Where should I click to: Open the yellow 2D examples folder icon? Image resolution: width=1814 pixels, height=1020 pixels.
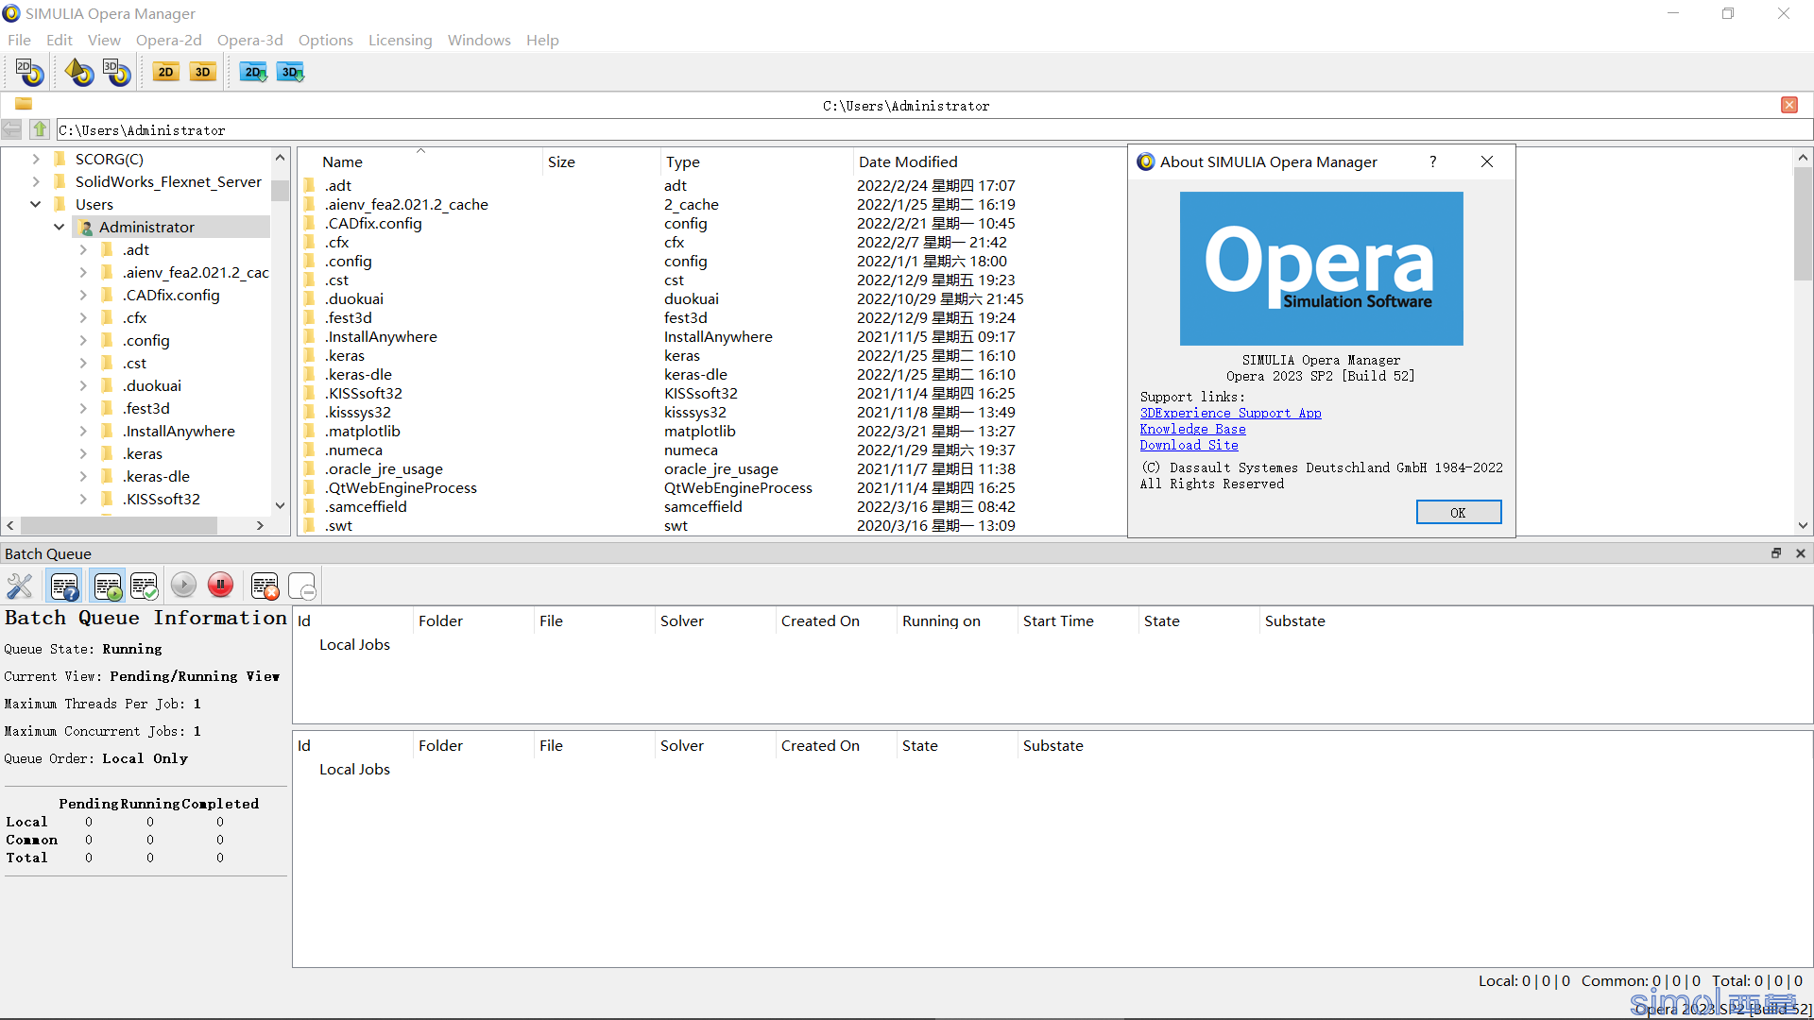(x=166, y=72)
